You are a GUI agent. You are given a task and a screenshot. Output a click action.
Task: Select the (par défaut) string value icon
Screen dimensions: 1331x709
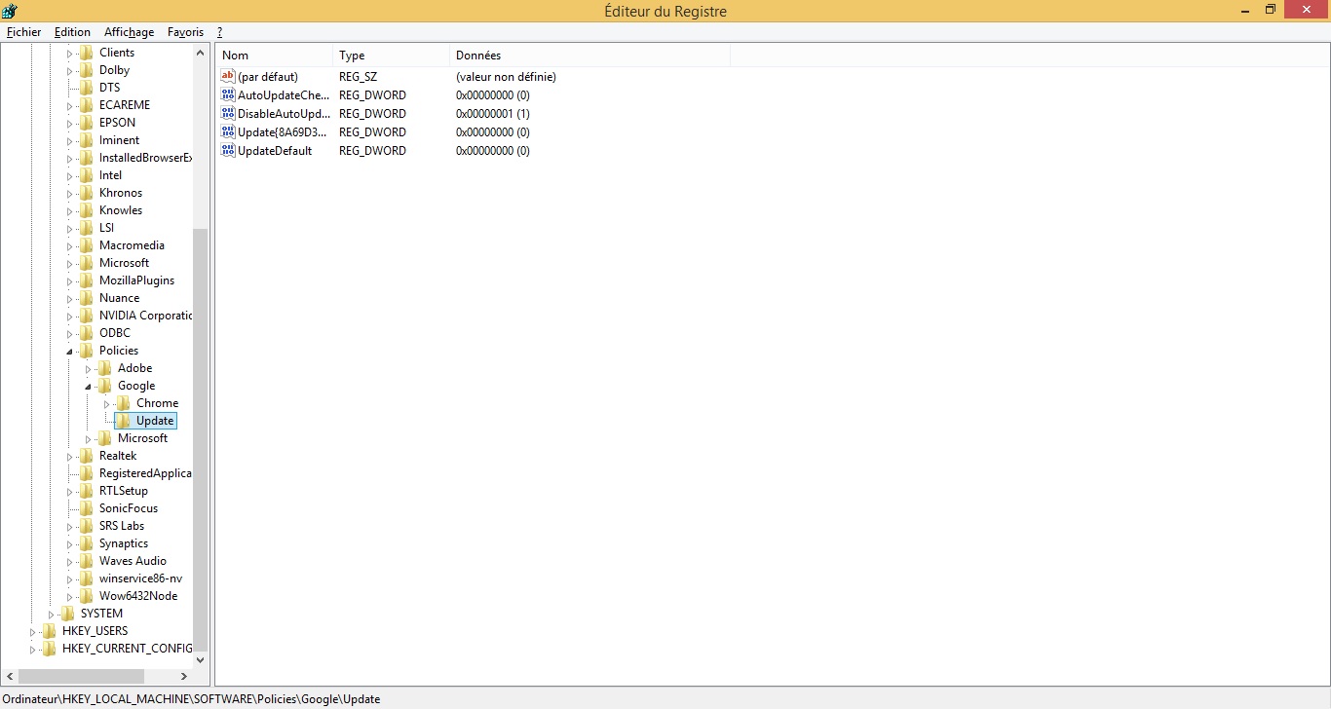(228, 76)
